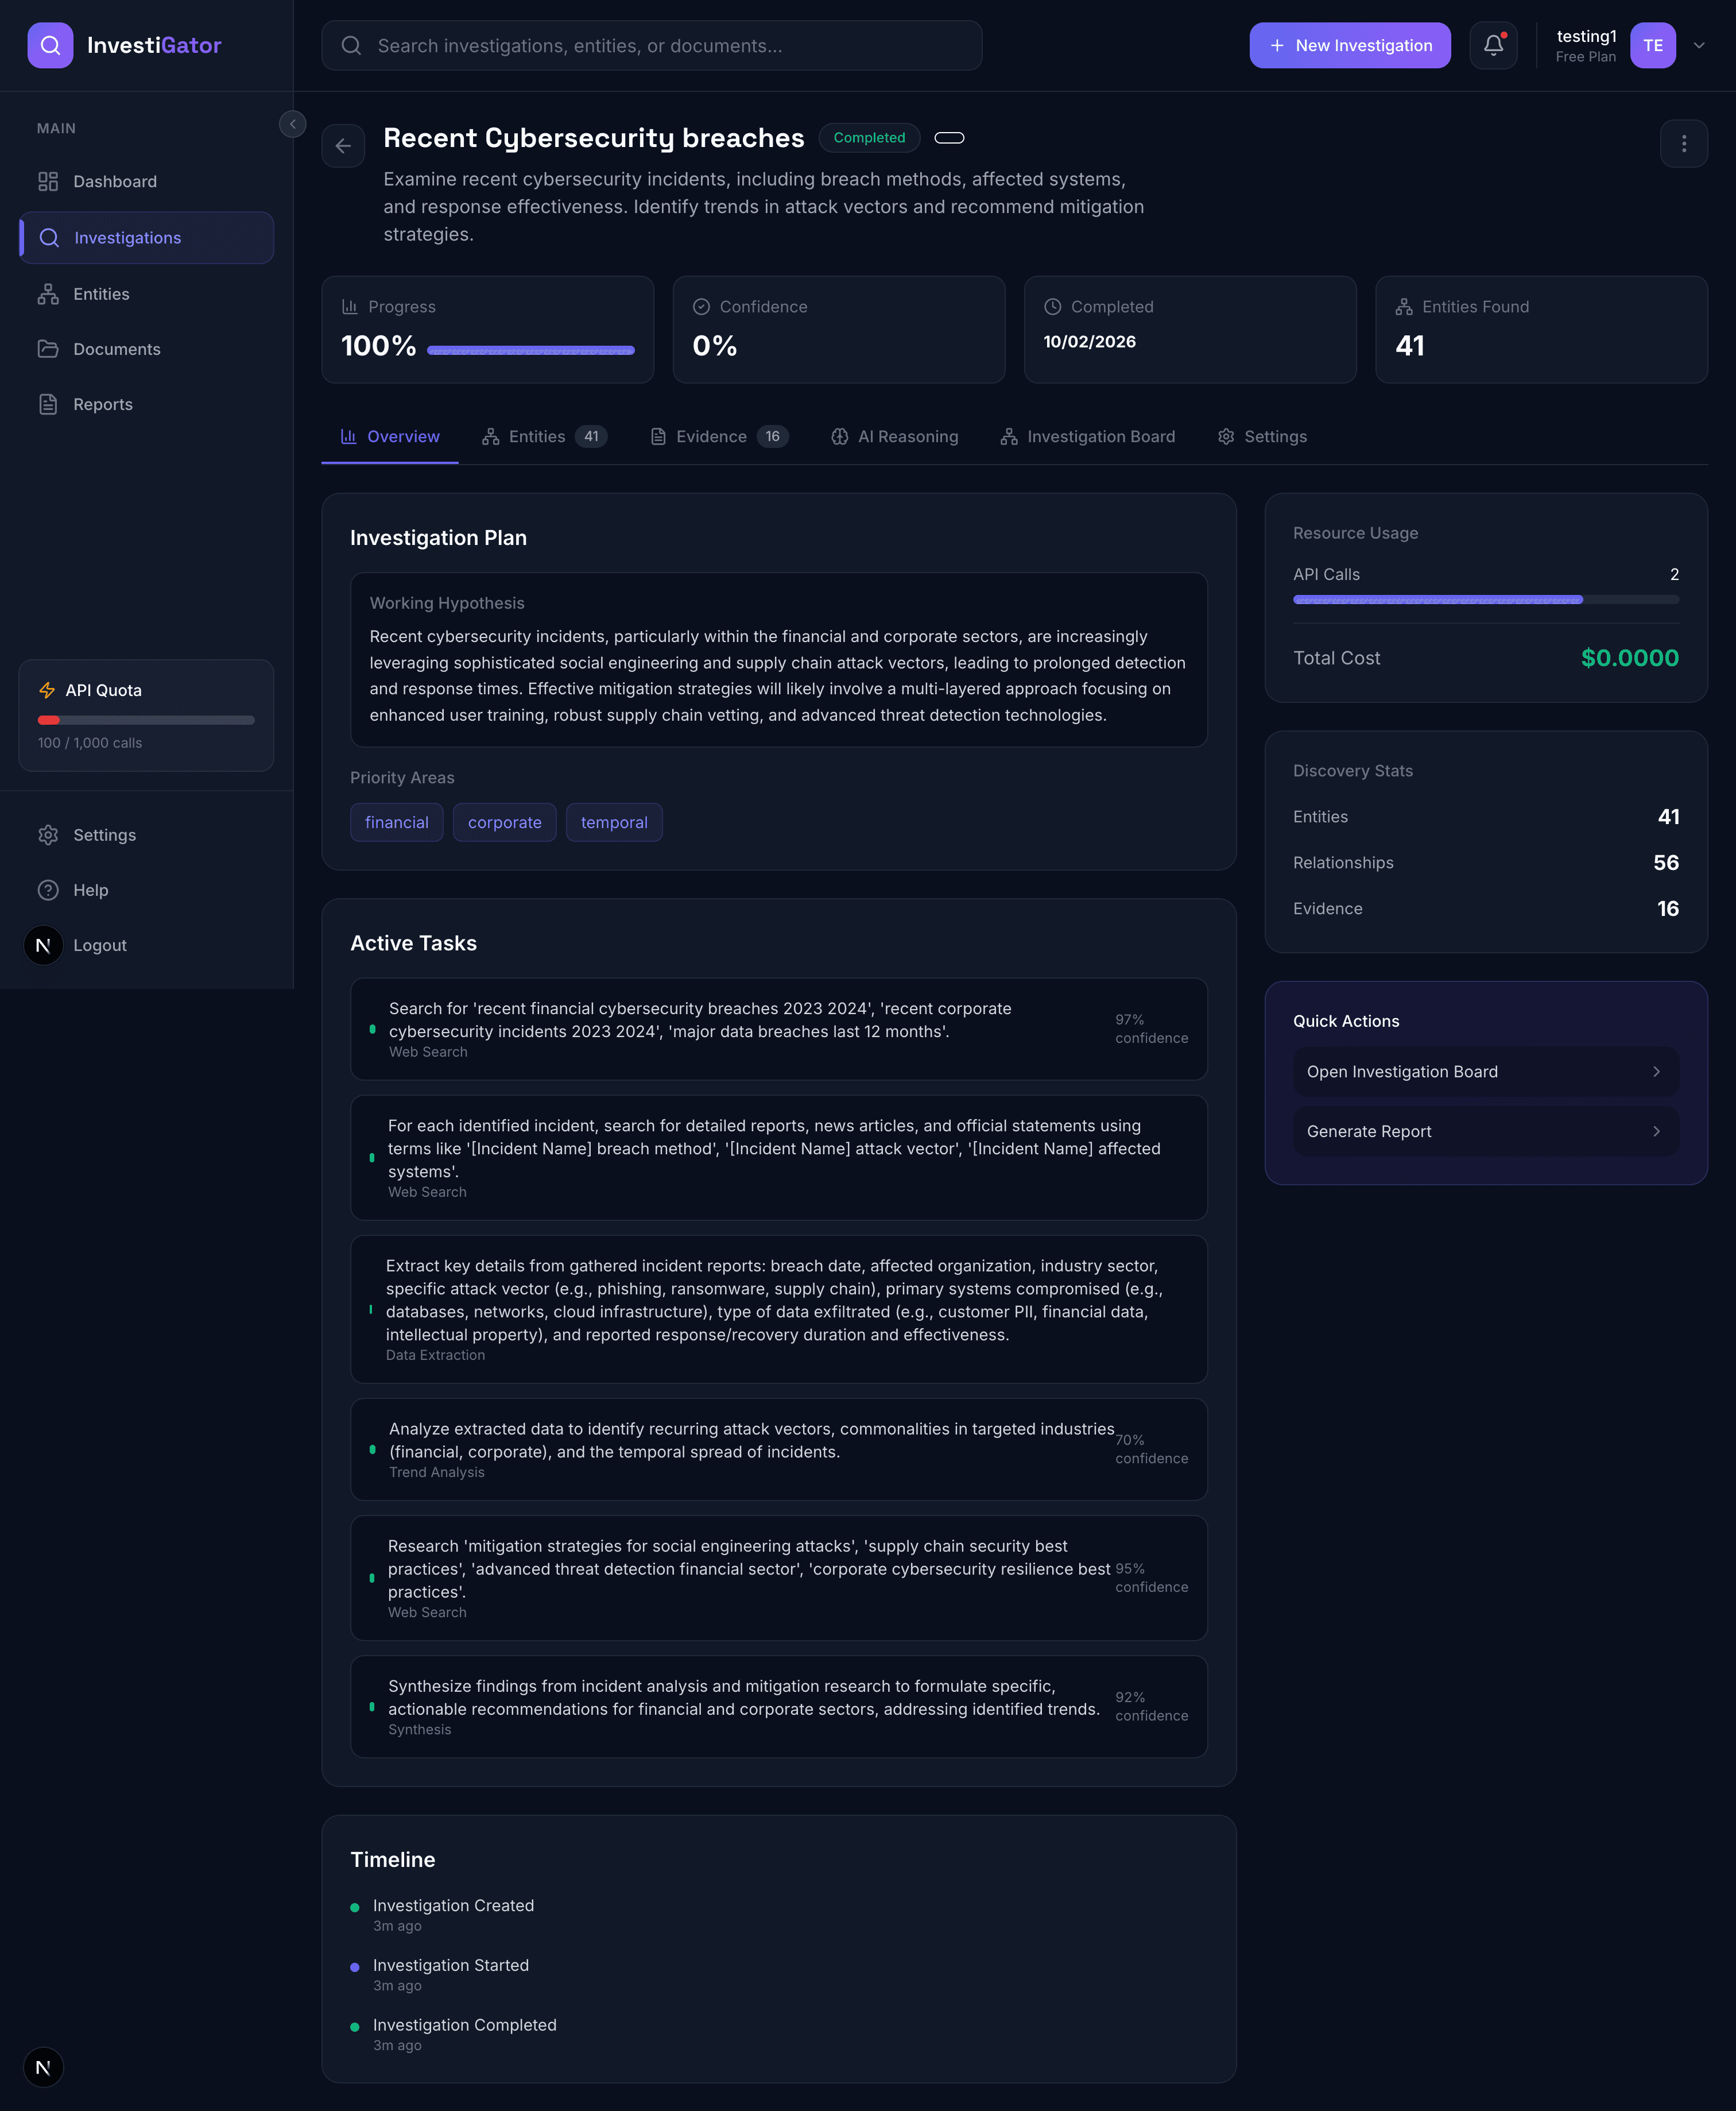The width and height of the screenshot is (1736, 2111).
Task: Open Dashboard from the sidebar
Action: pos(114,181)
